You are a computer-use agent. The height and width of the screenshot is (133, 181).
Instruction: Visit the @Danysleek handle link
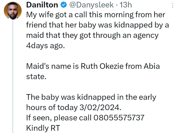coord(92,5)
